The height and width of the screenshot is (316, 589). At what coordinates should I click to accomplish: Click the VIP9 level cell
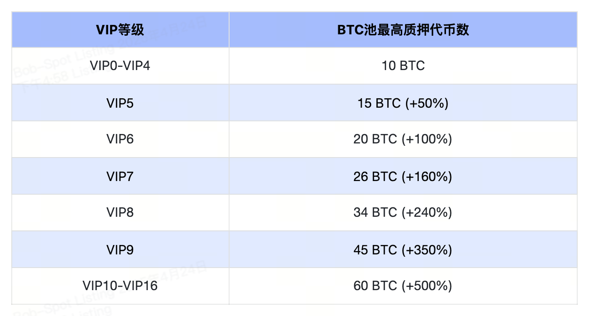click(120, 249)
